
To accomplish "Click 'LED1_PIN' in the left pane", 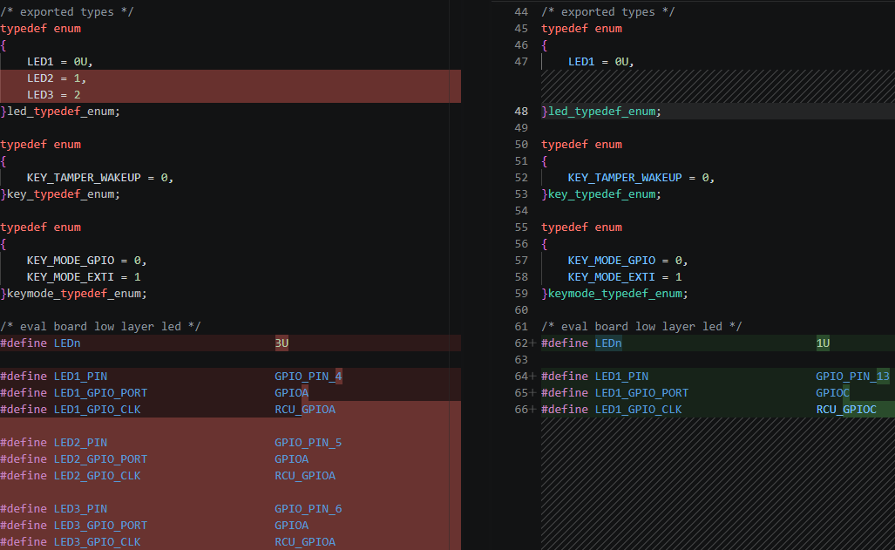I will (x=80, y=377).
